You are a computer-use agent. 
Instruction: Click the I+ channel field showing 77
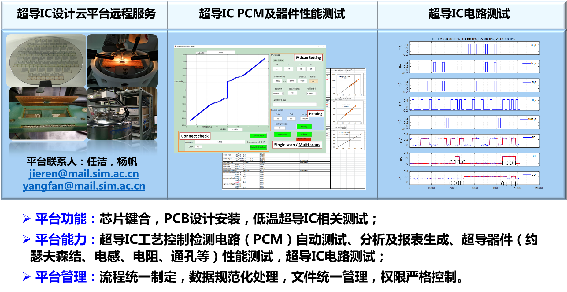[x=277, y=69]
